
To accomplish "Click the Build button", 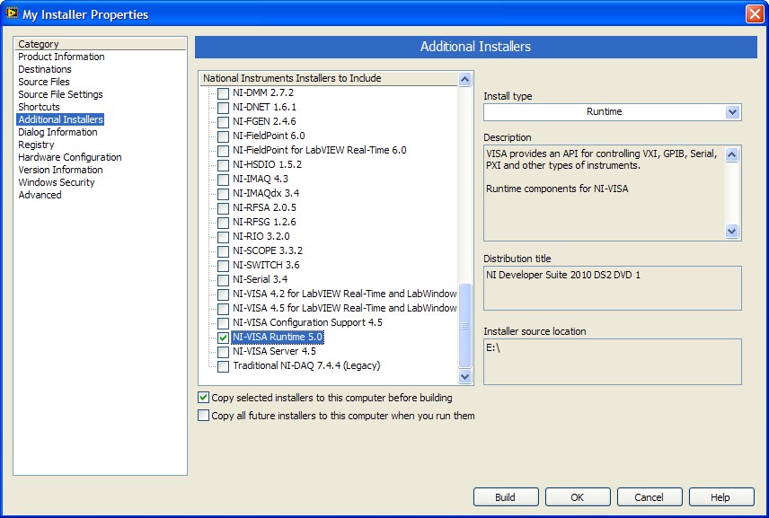I will 506,497.
